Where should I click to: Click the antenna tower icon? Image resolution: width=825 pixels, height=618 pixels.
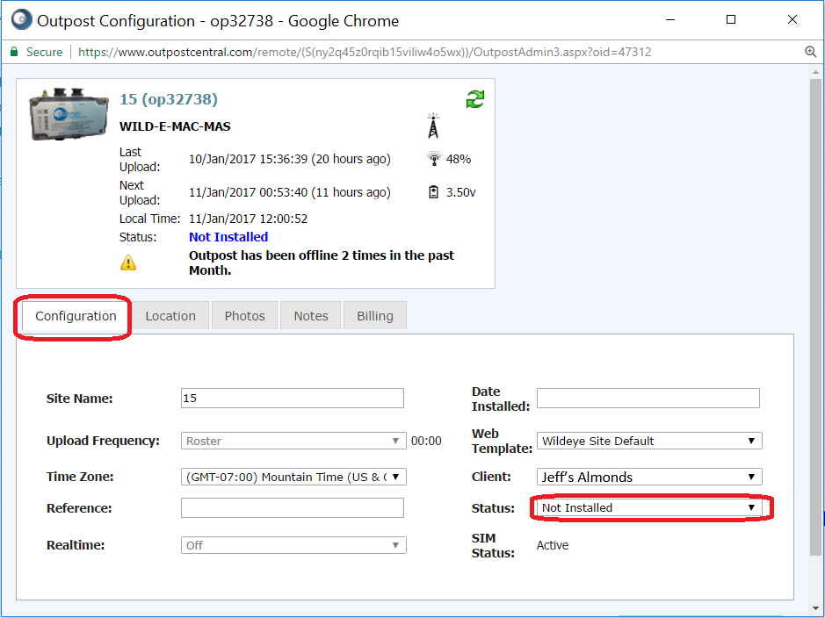pos(432,126)
